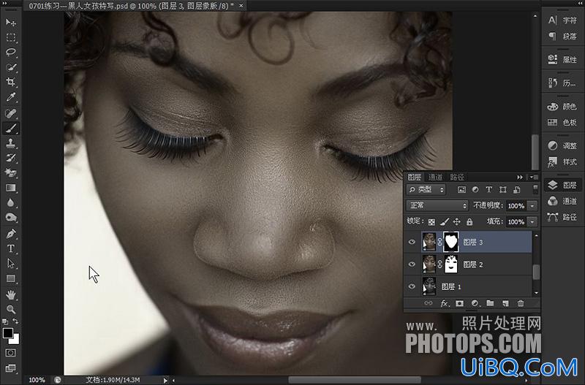This screenshot has height=385, width=585.
Task: Swap foreground and background colors
Action: (x=15, y=321)
